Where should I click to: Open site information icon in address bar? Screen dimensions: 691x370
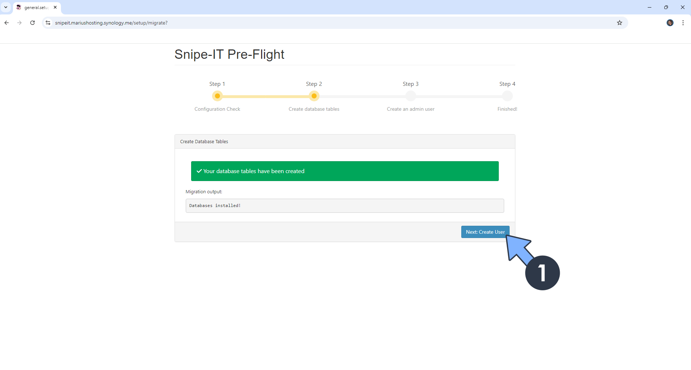coord(48,23)
